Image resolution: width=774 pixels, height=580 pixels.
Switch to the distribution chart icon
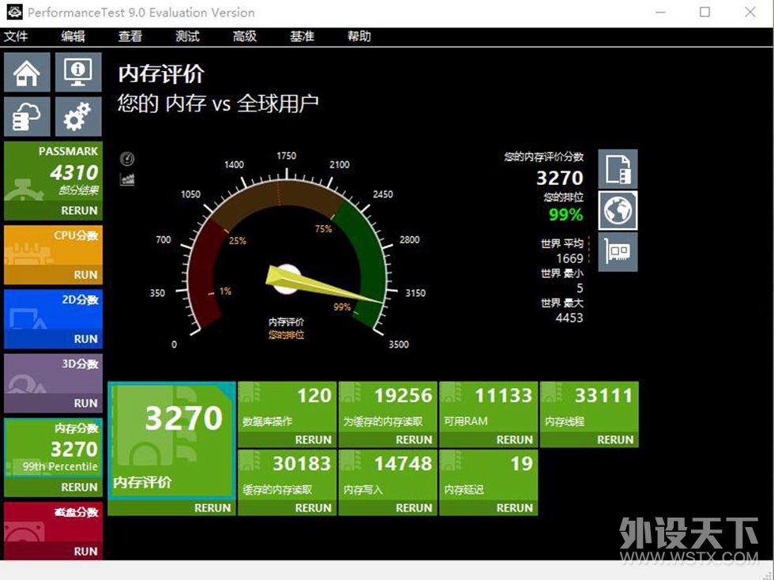(127, 179)
